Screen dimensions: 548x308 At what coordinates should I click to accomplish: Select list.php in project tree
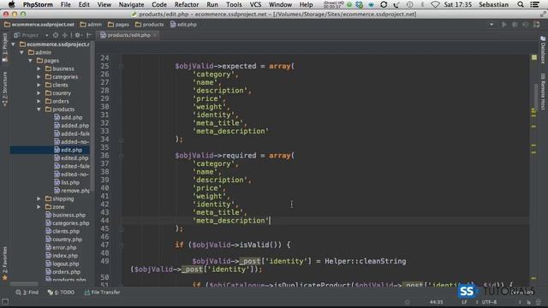(x=67, y=182)
